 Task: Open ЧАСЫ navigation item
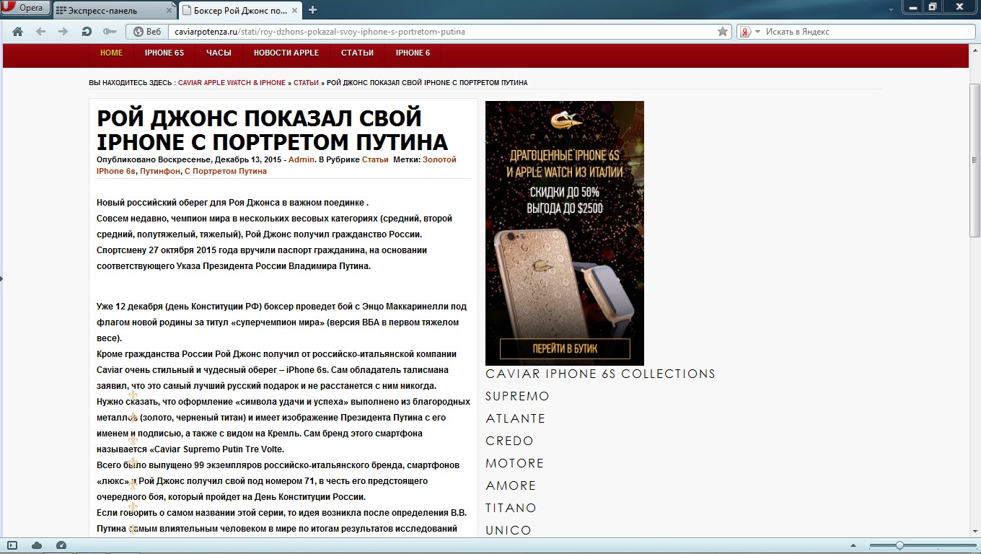(219, 53)
